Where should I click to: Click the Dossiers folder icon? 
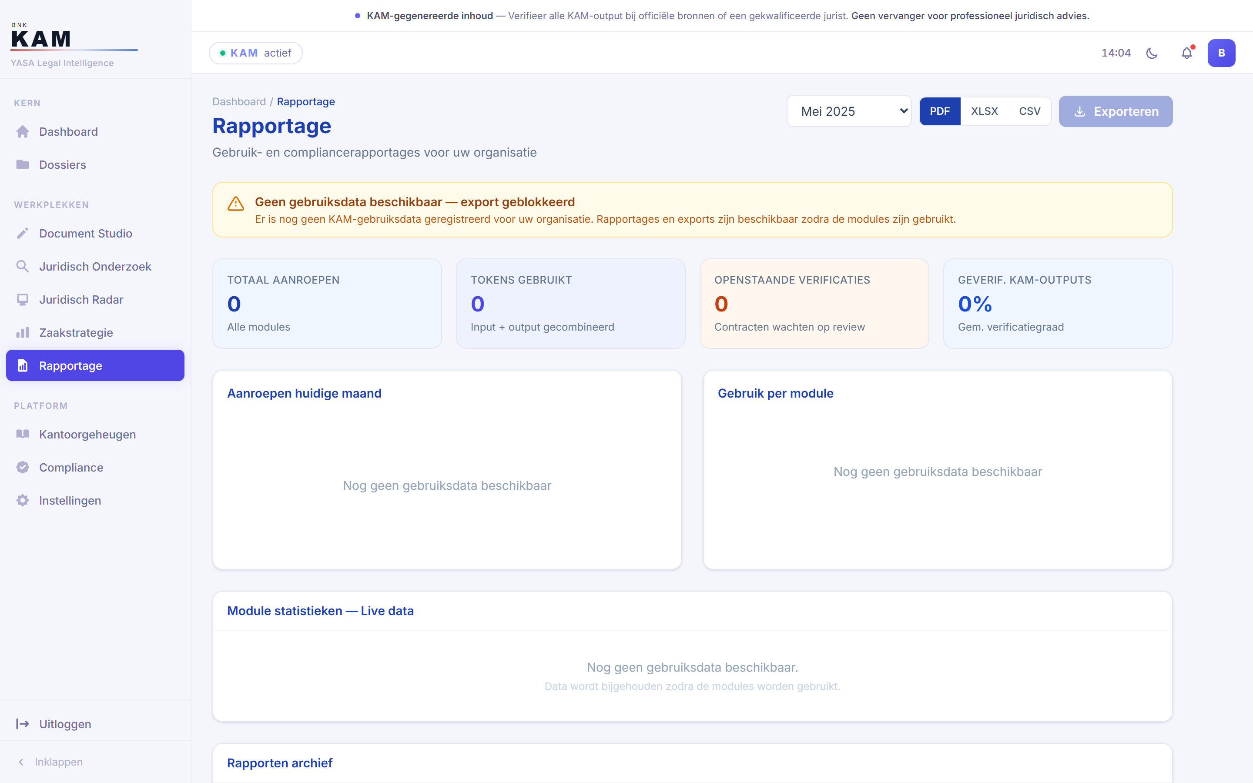point(22,165)
